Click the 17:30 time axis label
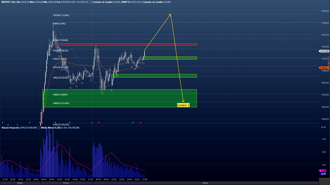The image size is (330, 185). [145, 179]
